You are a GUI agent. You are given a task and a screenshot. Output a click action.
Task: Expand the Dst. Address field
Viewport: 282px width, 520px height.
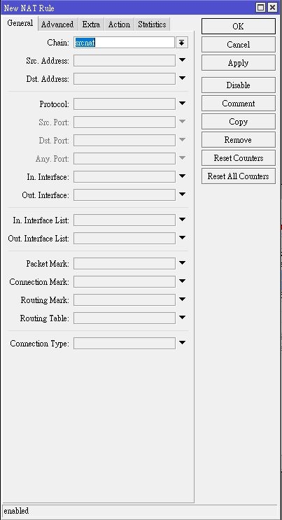pos(182,78)
